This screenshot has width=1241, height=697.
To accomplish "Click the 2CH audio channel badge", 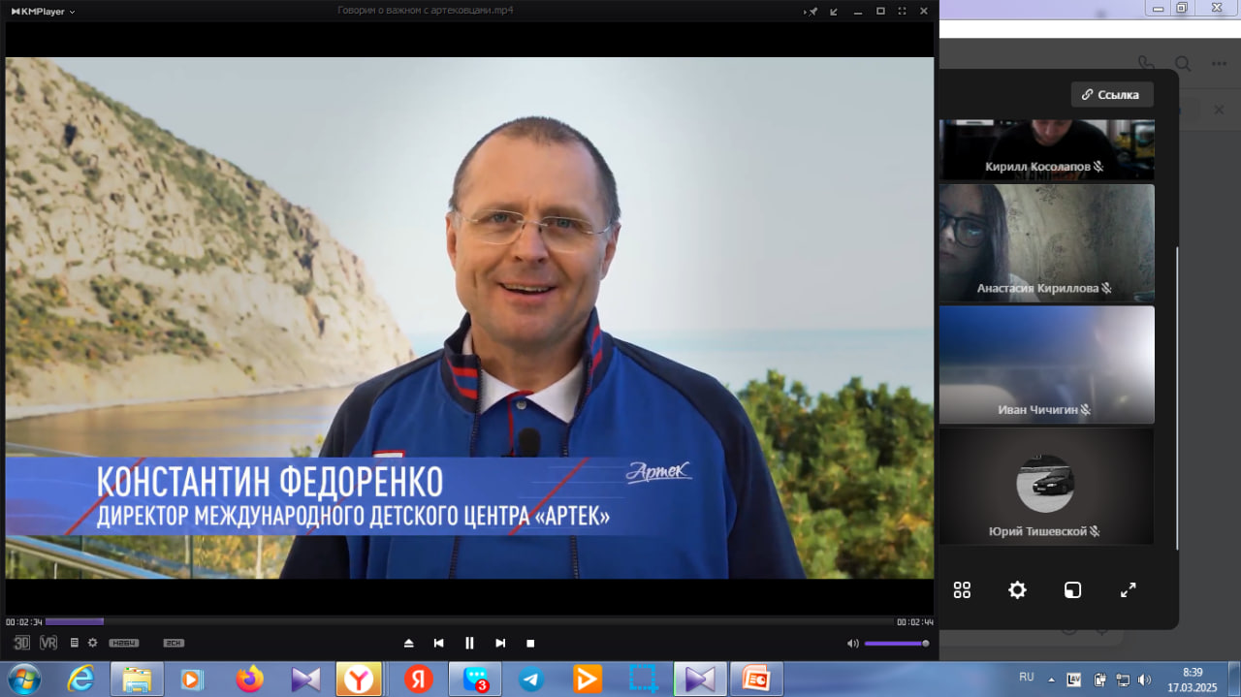I will [x=174, y=643].
